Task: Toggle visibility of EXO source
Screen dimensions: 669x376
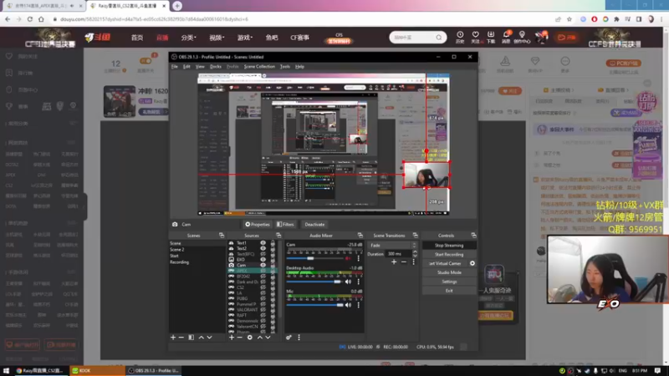Action: coord(263,260)
